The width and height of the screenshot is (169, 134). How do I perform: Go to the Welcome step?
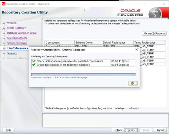(x=12, y=23)
